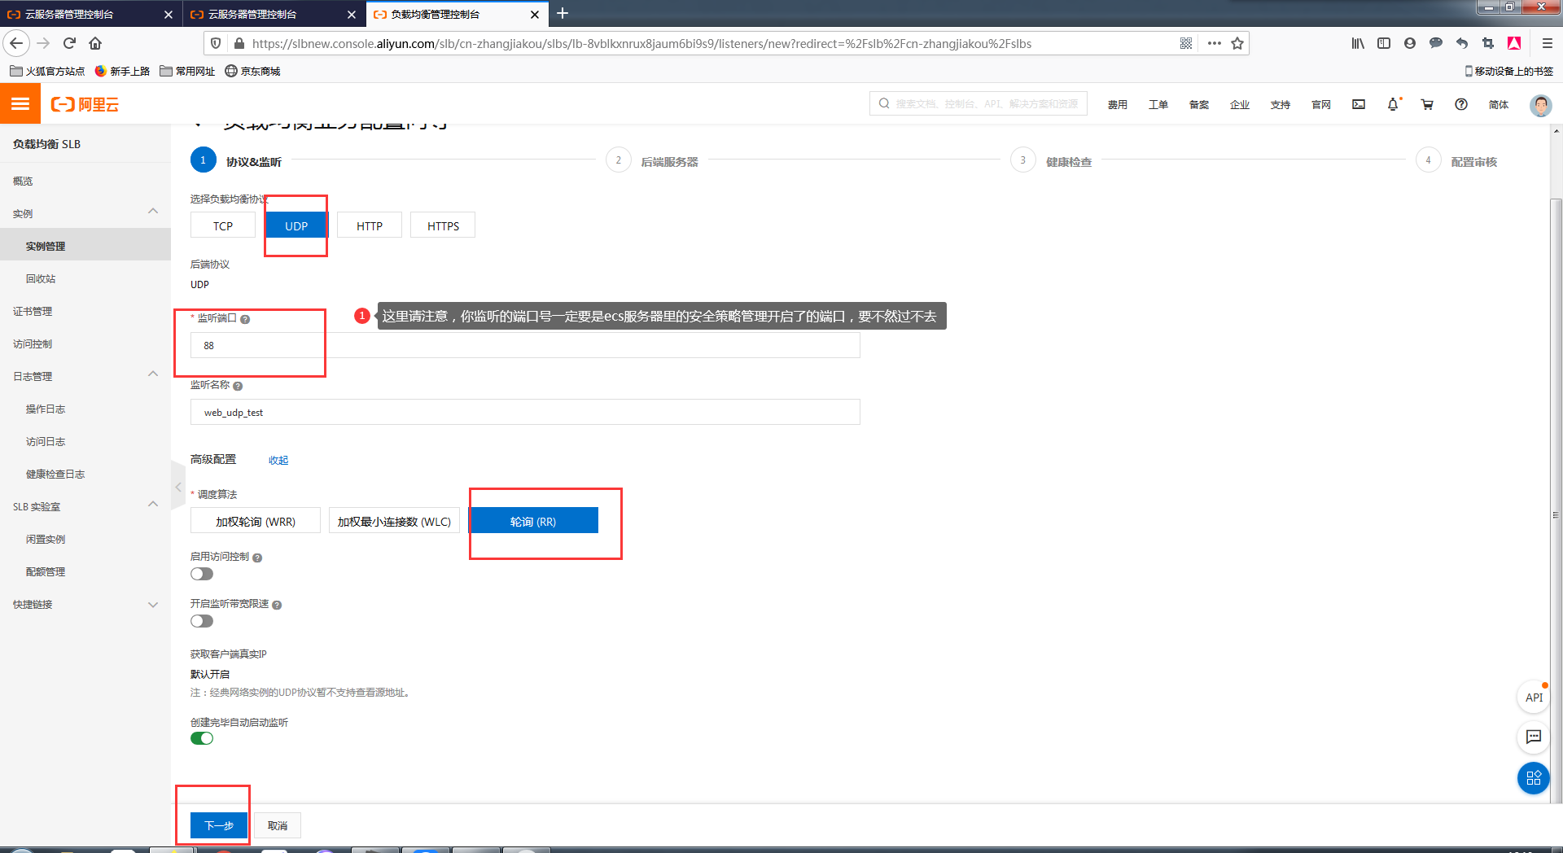Image resolution: width=1563 pixels, height=853 pixels.
Task: Collapse the 日志管理 sidebar section
Action: point(152,375)
